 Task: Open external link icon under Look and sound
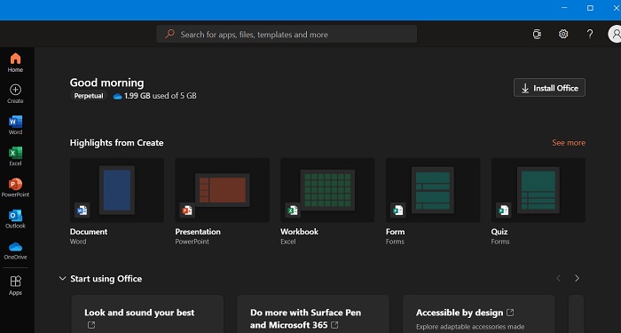tap(91, 325)
